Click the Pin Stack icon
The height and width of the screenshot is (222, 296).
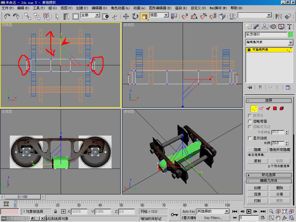click(x=250, y=87)
